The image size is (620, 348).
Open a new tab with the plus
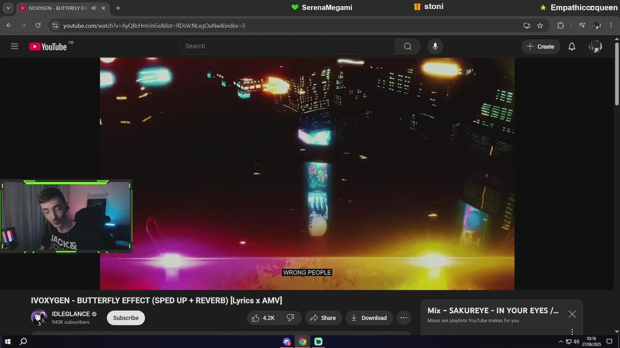point(118,8)
